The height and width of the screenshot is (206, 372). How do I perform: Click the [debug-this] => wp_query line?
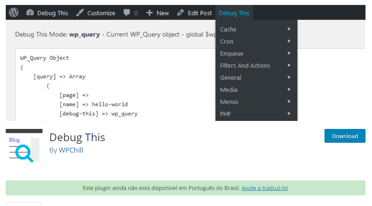click(x=98, y=114)
